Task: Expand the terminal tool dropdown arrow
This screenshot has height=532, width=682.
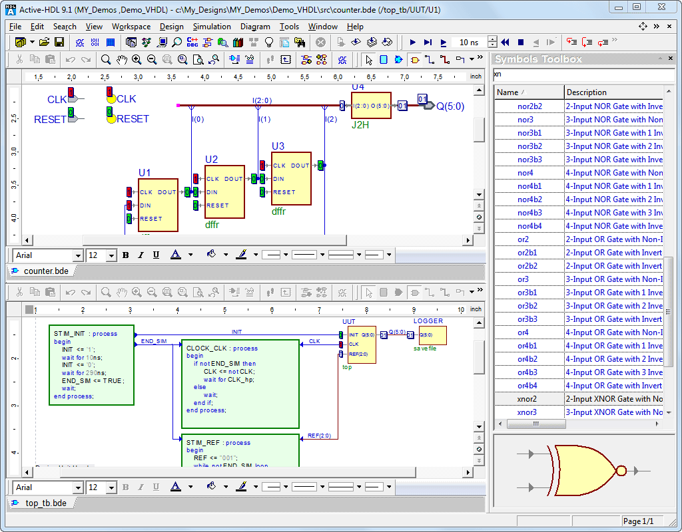Action: pos(472,59)
